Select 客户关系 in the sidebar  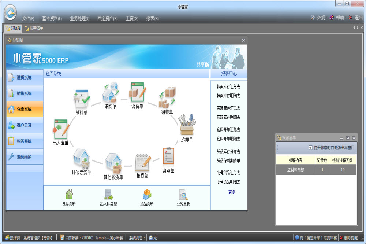coord(25,125)
